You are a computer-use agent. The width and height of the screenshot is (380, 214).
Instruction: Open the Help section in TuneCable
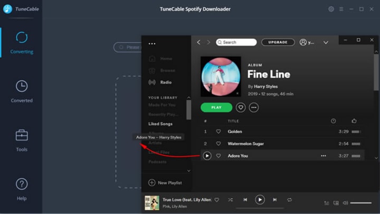tap(22, 189)
